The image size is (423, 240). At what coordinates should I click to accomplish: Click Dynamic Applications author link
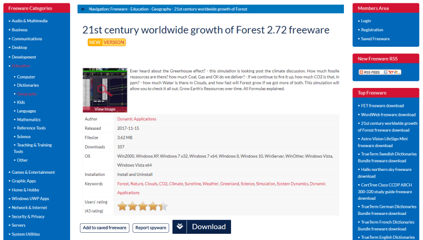pos(136,119)
